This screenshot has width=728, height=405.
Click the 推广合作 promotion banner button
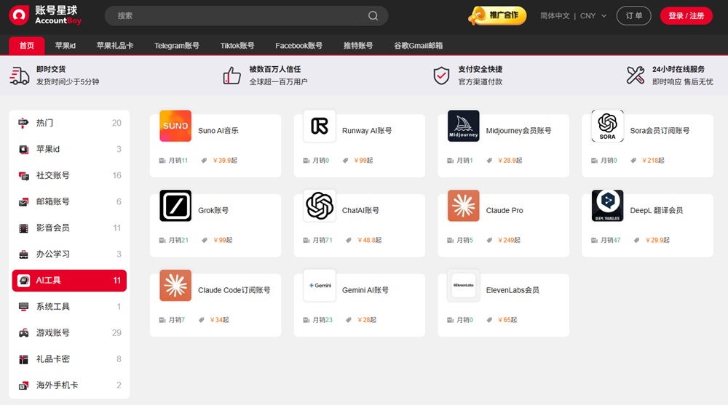[498, 15]
